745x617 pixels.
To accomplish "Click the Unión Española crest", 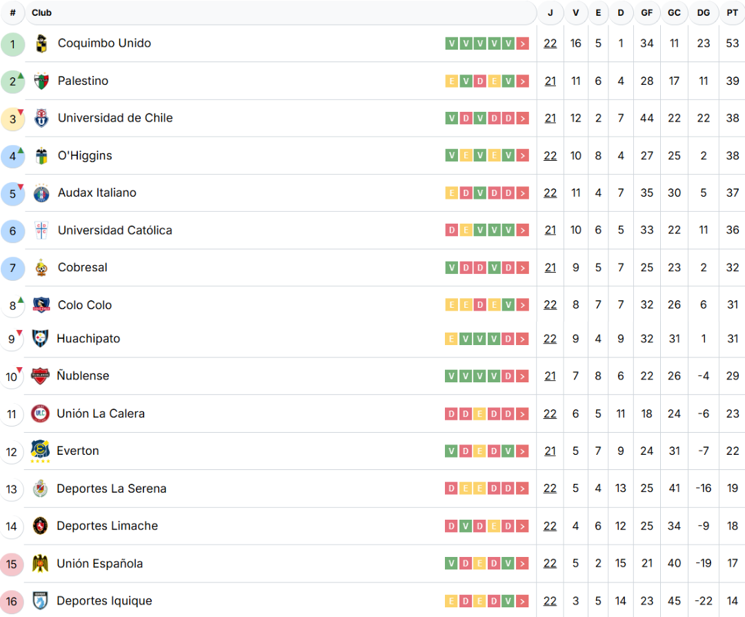I will coord(41,564).
